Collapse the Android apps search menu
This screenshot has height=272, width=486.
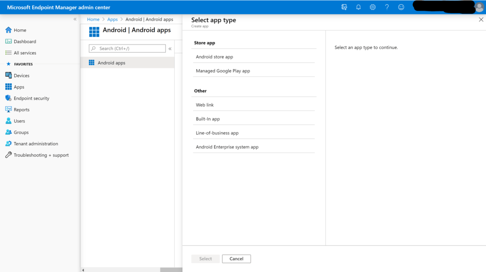tap(170, 48)
